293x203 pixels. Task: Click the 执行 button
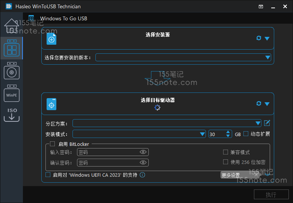[271, 194]
